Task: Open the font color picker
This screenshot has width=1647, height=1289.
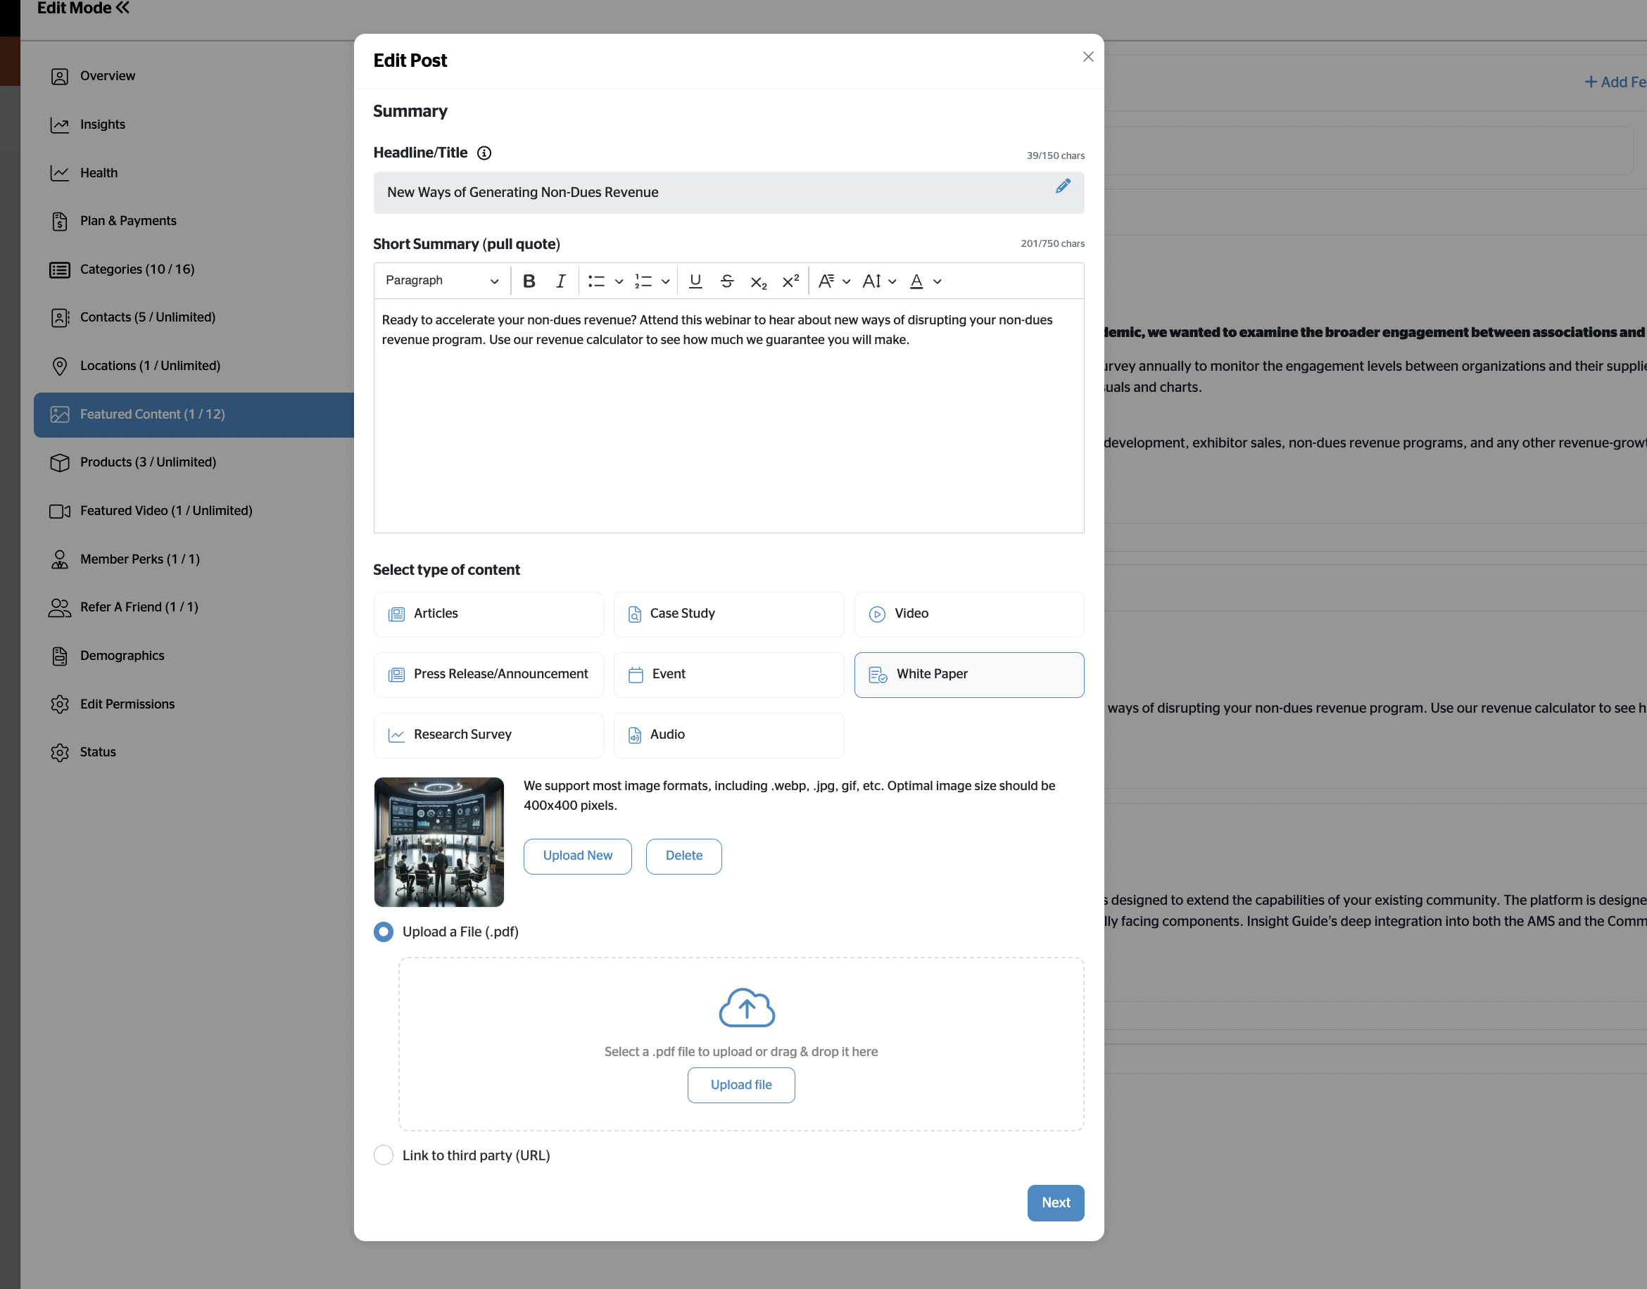Action: tap(926, 281)
